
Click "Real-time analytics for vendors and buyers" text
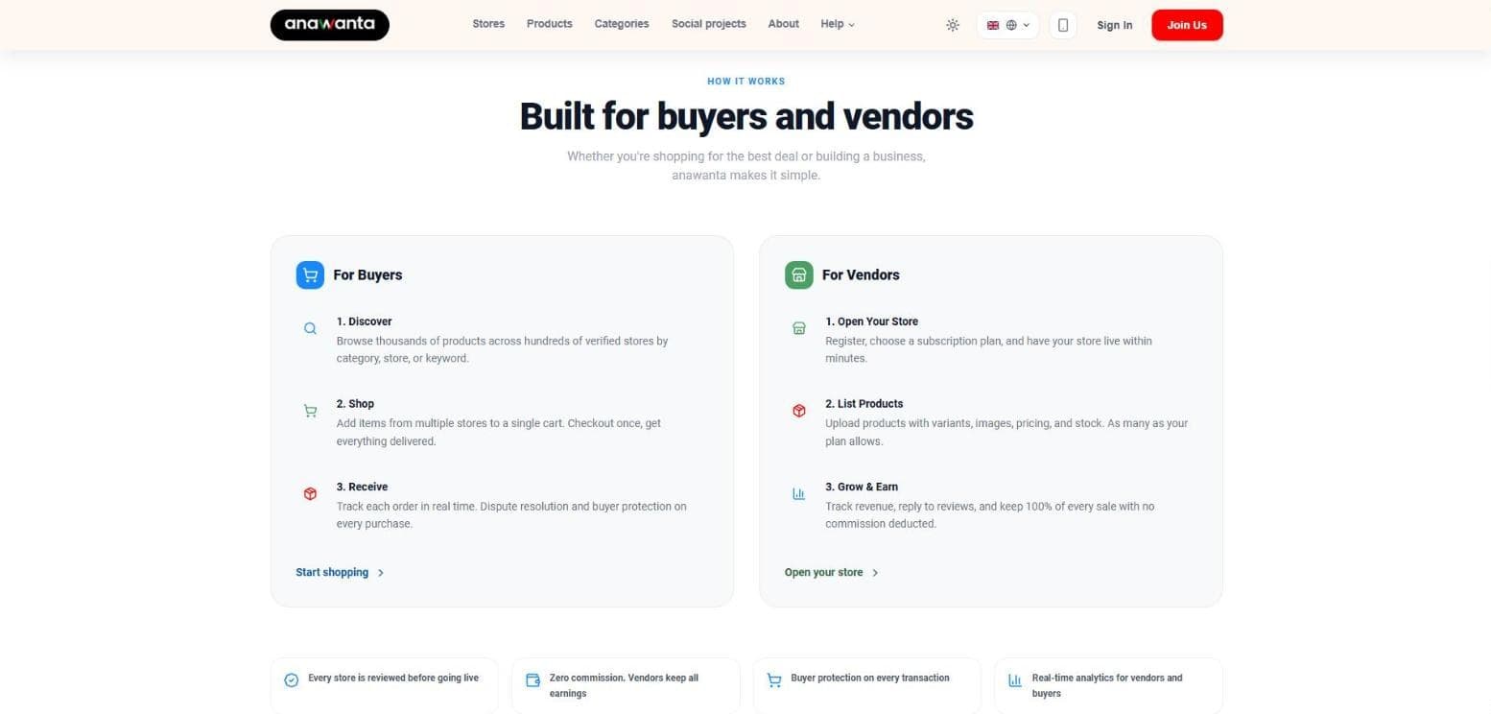coord(1107,685)
